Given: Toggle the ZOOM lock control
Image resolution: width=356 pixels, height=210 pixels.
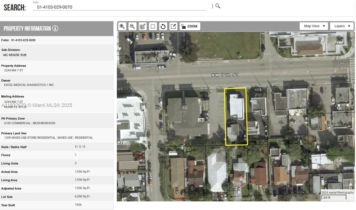Looking at the screenshot, I should (x=190, y=26).
